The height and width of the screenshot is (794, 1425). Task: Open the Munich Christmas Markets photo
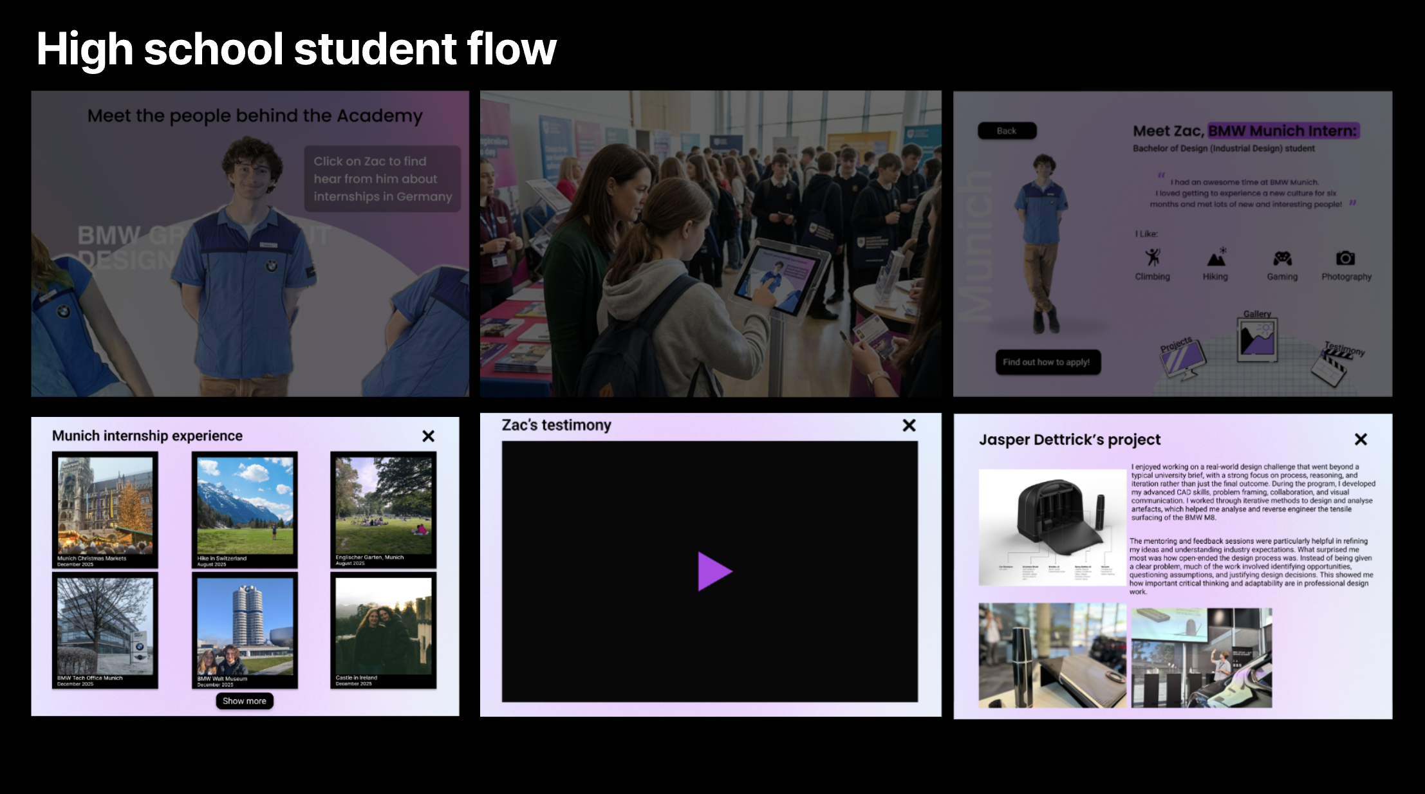(x=105, y=510)
